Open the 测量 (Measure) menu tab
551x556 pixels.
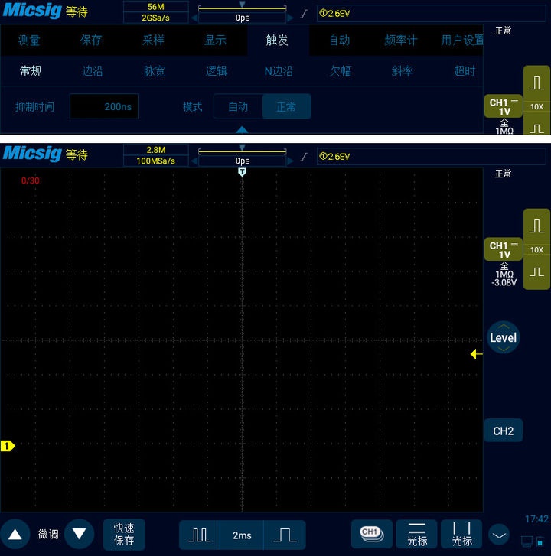click(x=29, y=41)
